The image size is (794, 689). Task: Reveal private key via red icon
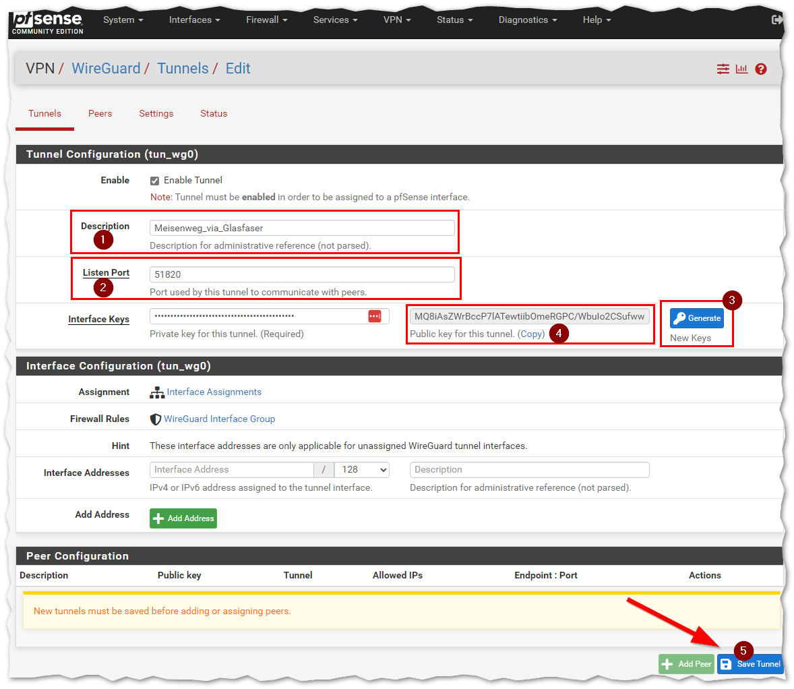[x=375, y=316]
